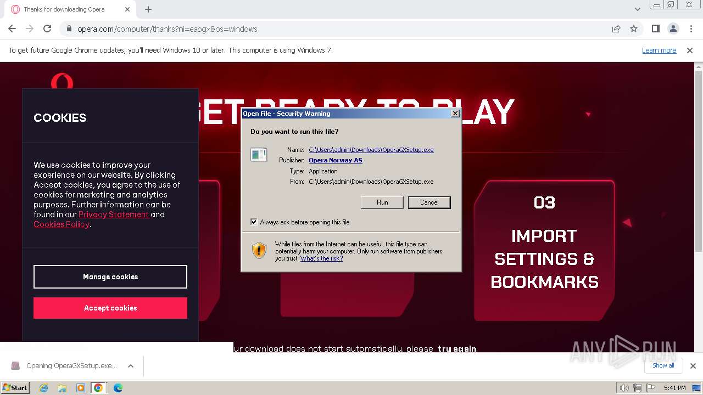Click the volume tray icon
The height and width of the screenshot is (395, 703).
(x=624, y=388)
